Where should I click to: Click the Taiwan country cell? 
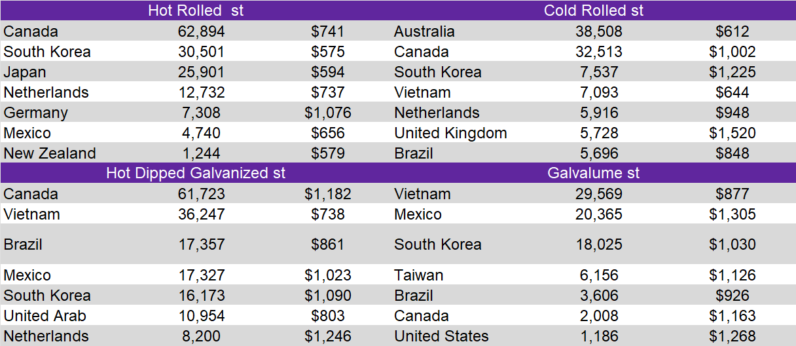tap(419, 275)
